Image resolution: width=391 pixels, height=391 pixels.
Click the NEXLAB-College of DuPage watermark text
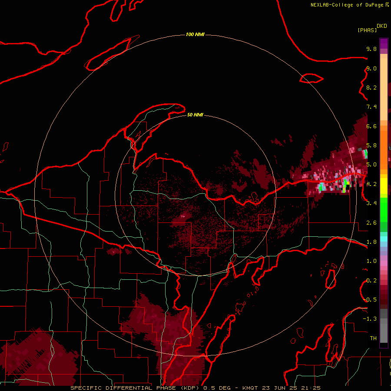(x=347, y=5)
